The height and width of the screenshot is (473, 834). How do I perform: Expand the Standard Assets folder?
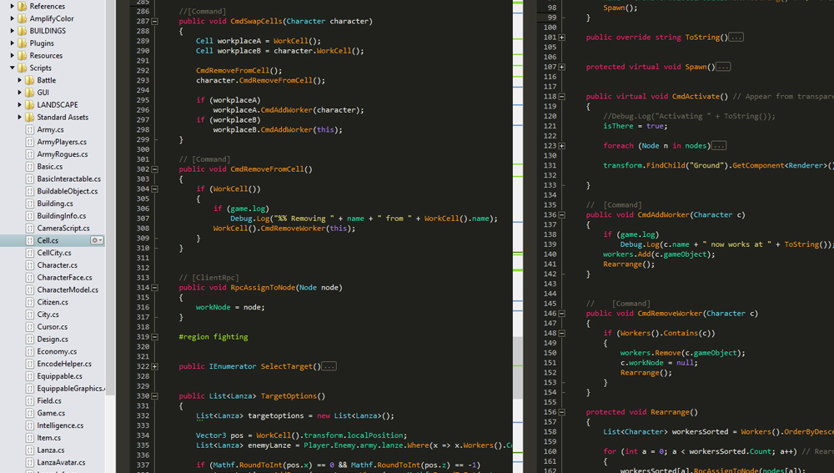(x=20, y=117)
